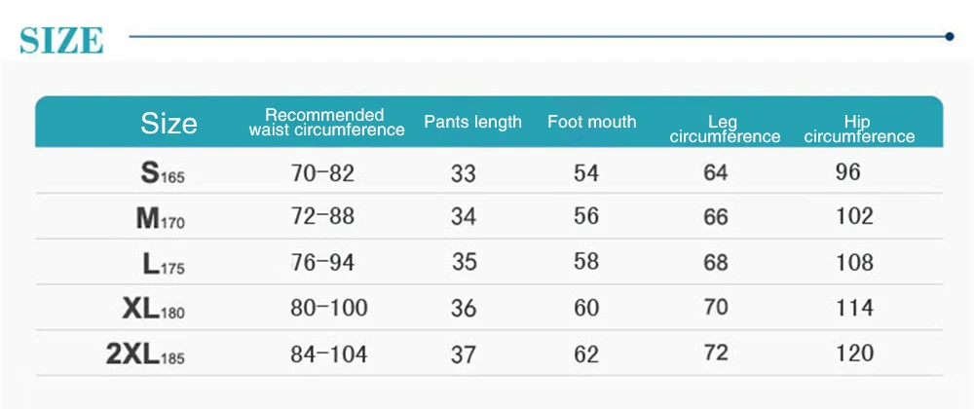Image resolution: width=974 pixels, height=409 pixels.
Task: Click the Pants length column header
Action: tap(472, 122)
